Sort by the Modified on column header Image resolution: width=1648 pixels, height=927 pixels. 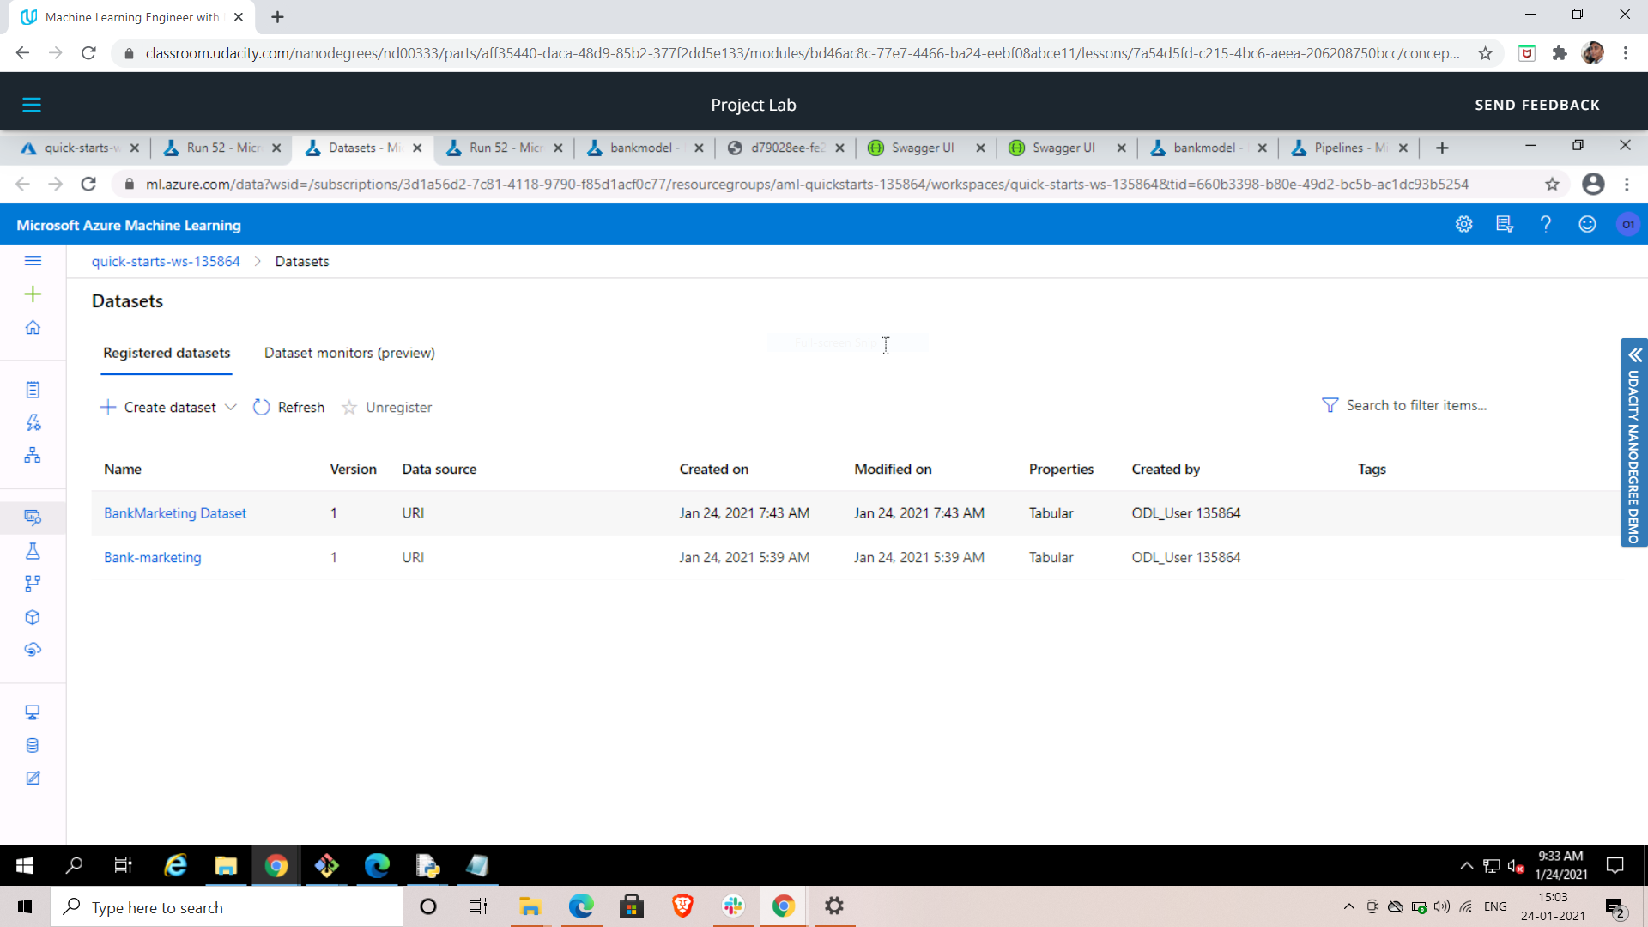pos(893,470)
